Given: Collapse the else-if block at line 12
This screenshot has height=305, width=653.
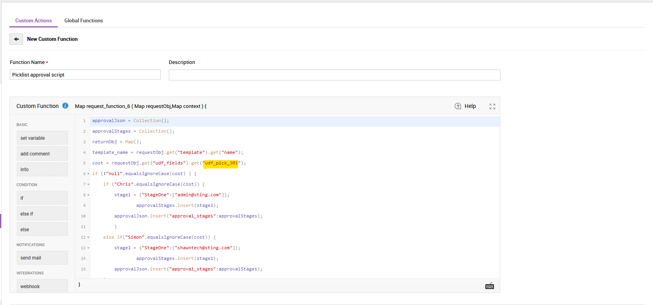Looking at the screenshot, I should click(88, 237).
